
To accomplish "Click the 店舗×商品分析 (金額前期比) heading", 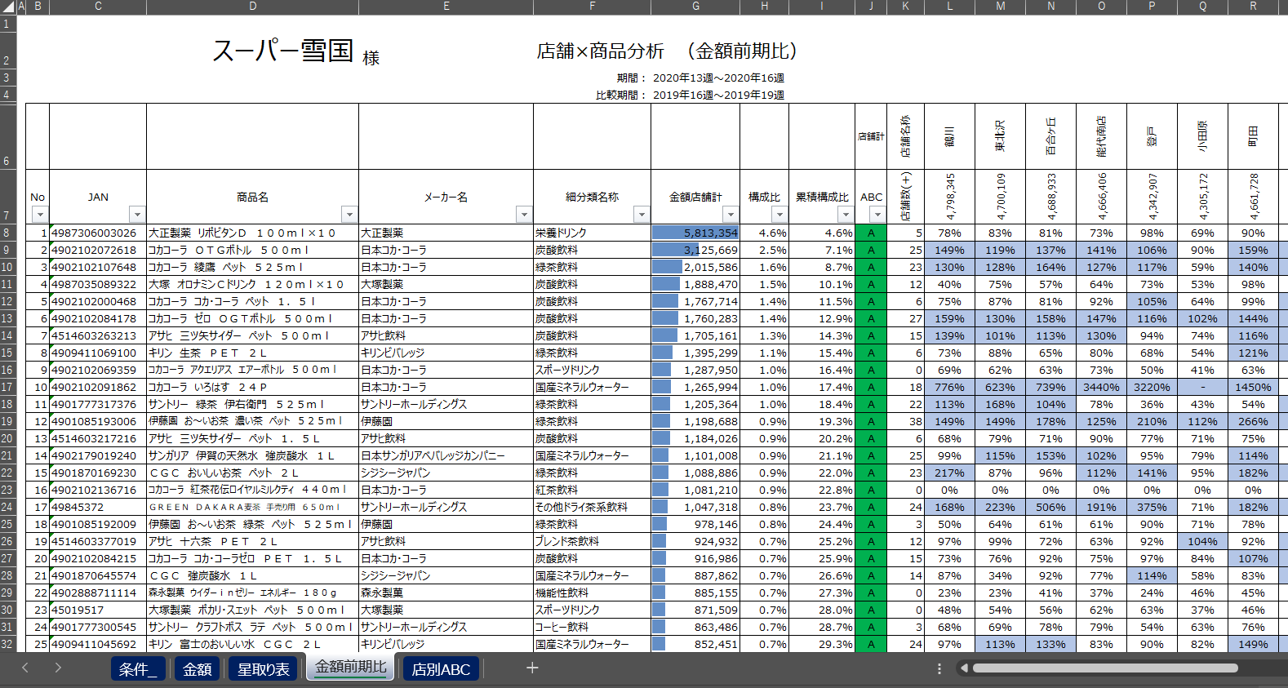I will coord(667,51).
